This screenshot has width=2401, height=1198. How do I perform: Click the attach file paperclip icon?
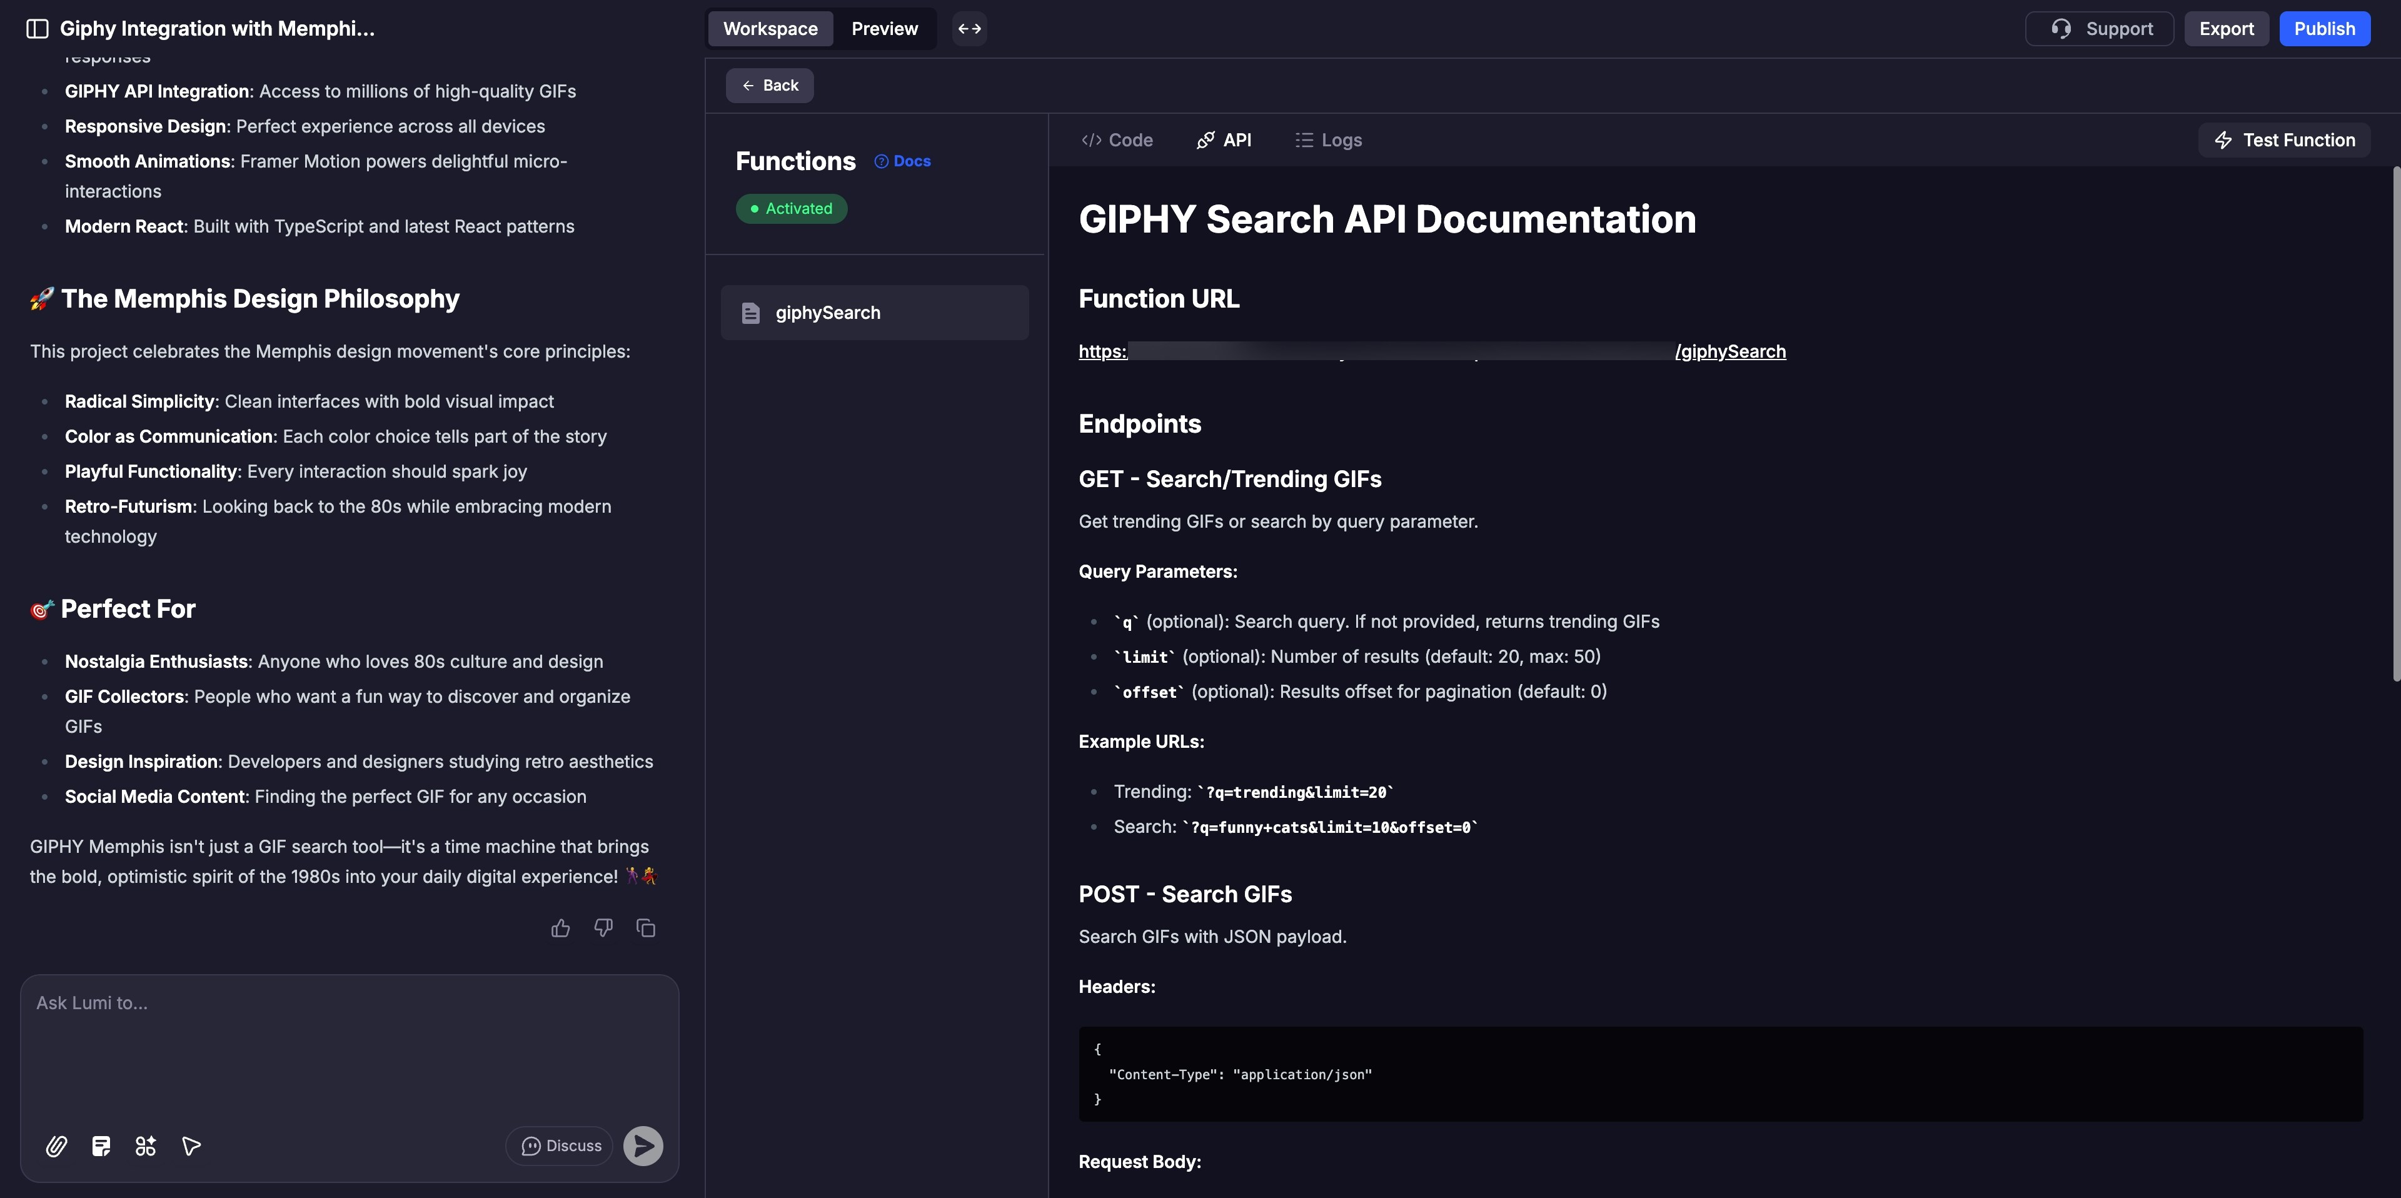tap(56, 1146)
